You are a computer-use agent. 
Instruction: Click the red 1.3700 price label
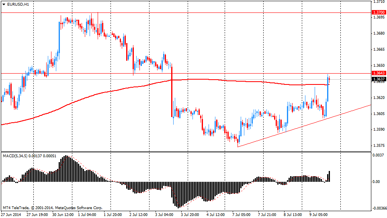(379, 13)
